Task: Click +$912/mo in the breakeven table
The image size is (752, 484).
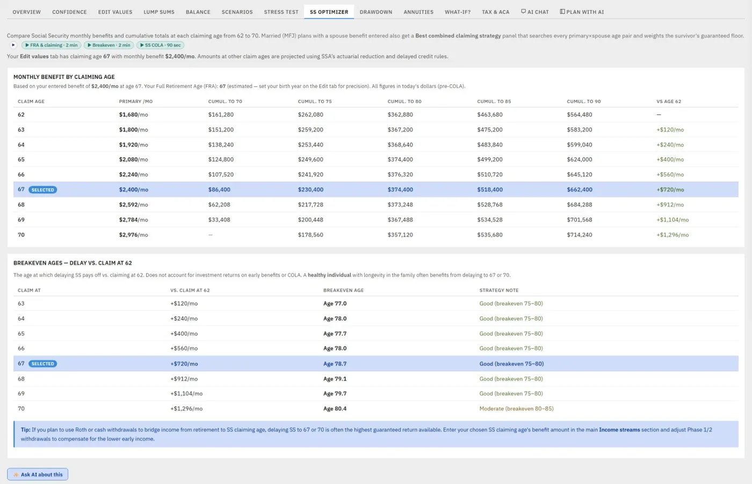Action: point(184,379)
